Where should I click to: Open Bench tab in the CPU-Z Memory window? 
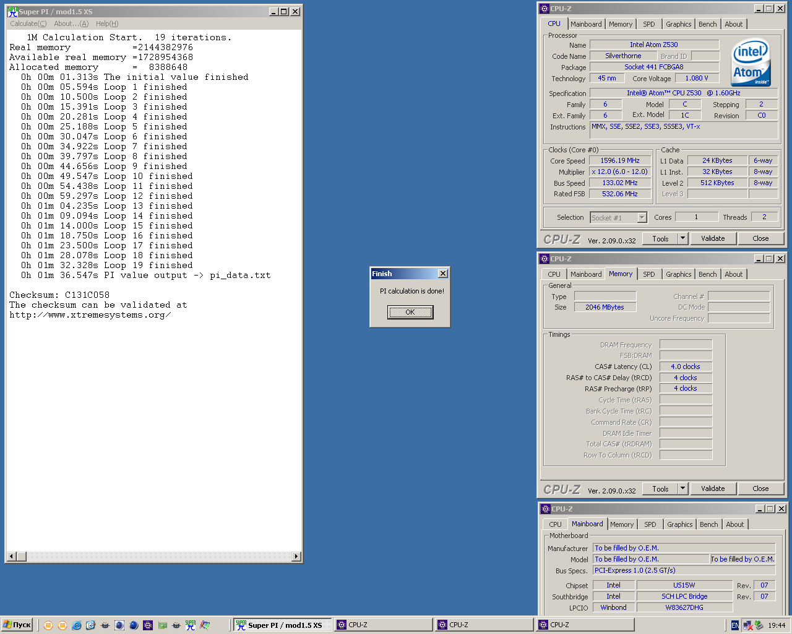pyautogui.click(x=708, y=274)
